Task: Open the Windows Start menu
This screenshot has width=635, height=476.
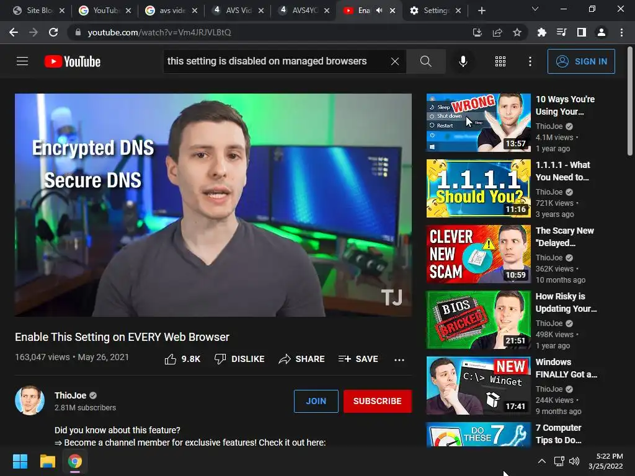Action: pyautogui.click(x=20, y=461)
